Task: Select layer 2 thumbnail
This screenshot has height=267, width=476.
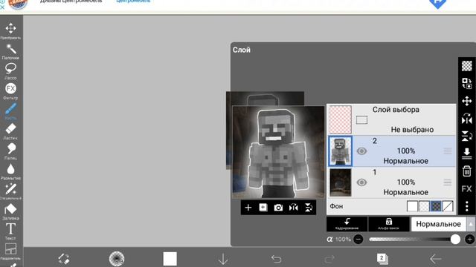Action: [341, 151]
